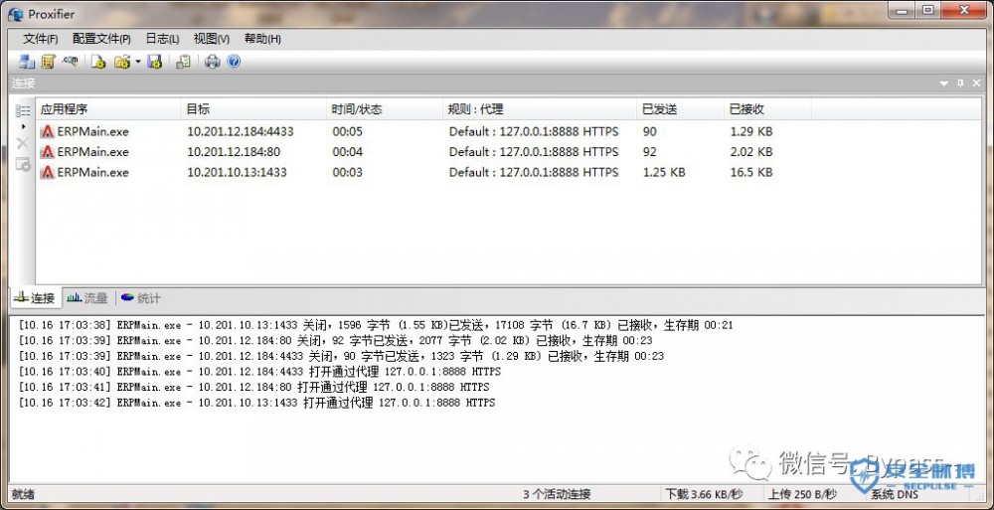This screenshot has width=994, height=510.
Task: Click the 下载 3.66 KB/秒 status entry
Action: coord(705,494)
